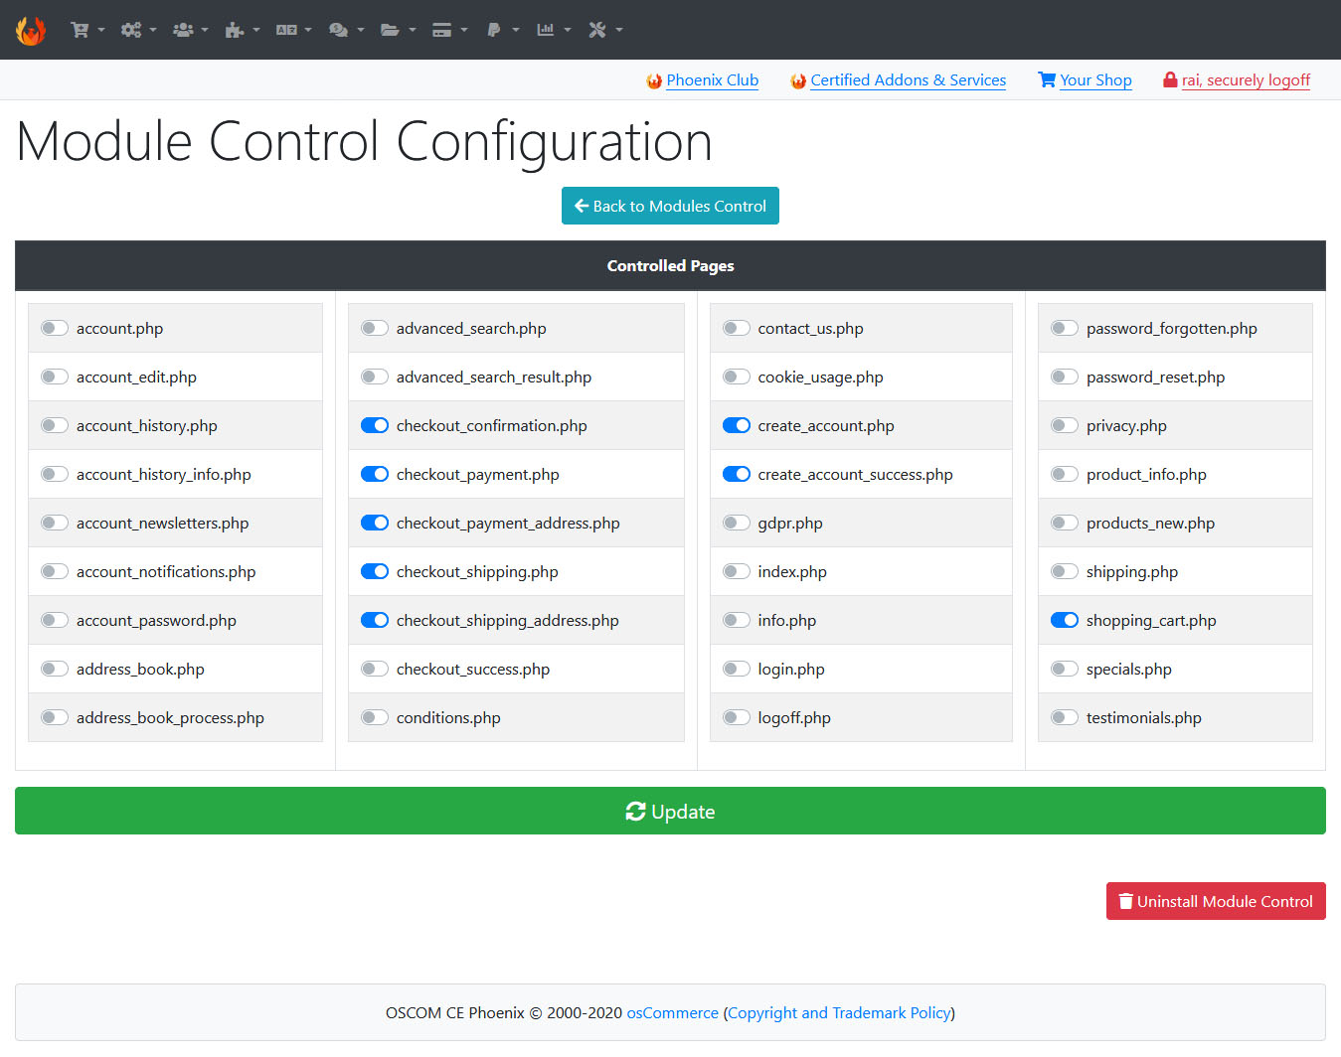This screenshot has width=1341, height=1057.
Task: Click the Controlled Pages header text
Action: pos(670,266)
